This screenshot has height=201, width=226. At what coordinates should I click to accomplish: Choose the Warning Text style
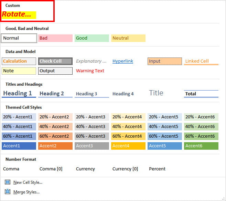click(90, 71)
